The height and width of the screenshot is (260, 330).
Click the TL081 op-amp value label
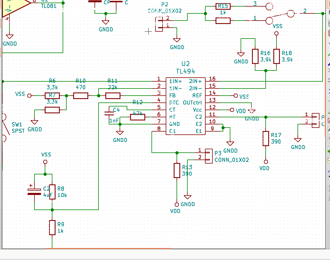click(x=49, y=6)
